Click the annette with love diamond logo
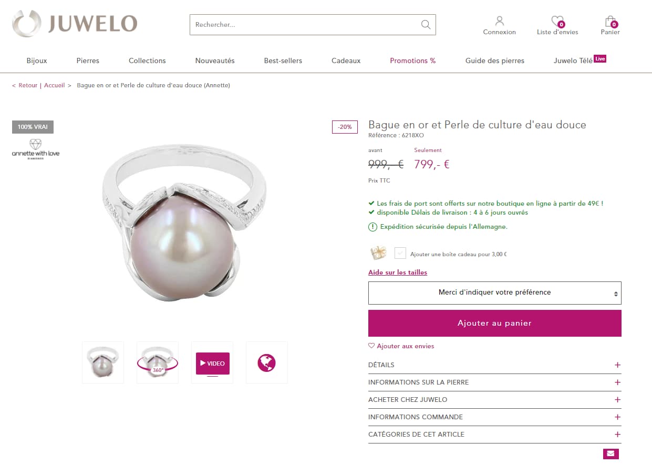Screen dimensions: 652x464 (35, 149)
